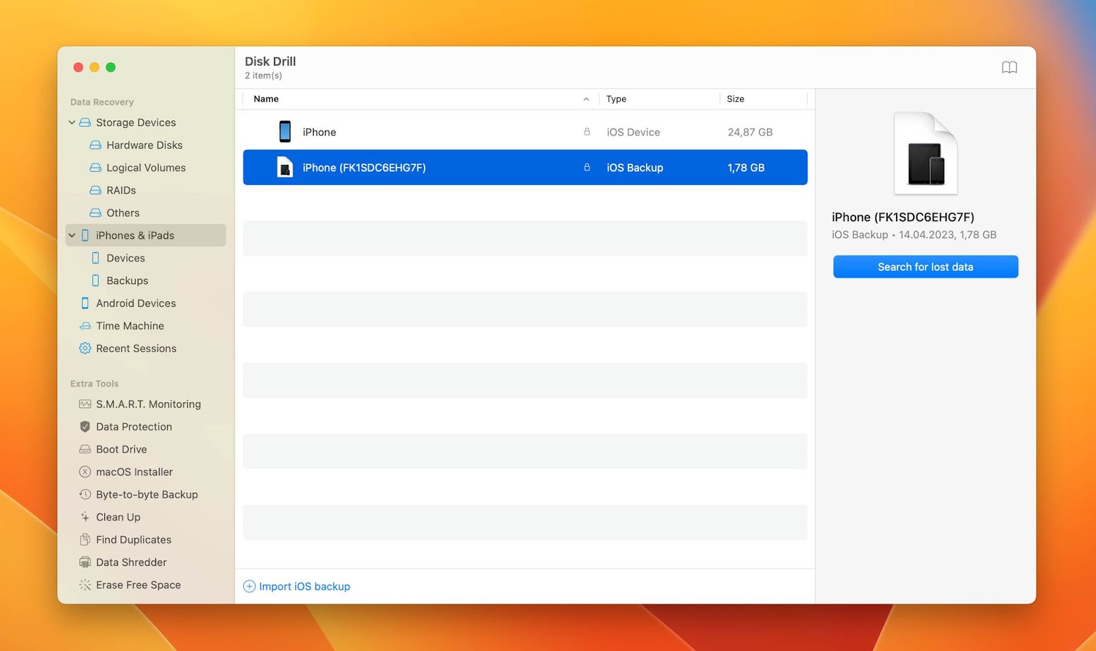Click the macOS Installer circled-X icon
Screen dimensions: 1096x651
tap(85, 472)
